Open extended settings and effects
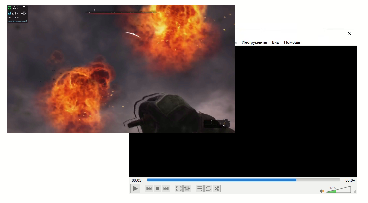This screenshot has width=368, height=203. point(187,189)
